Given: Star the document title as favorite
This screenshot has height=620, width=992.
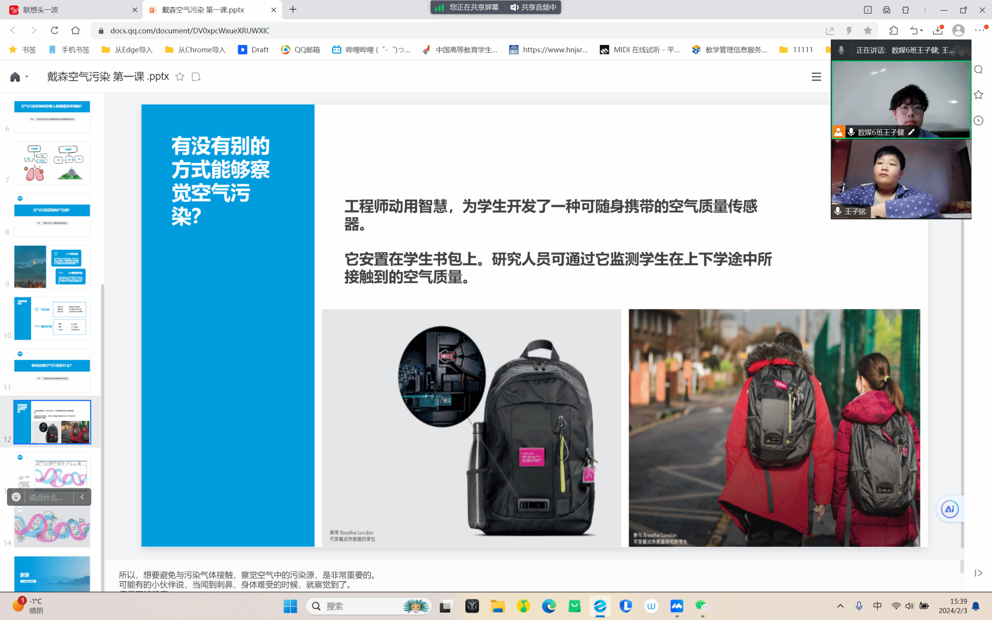Looking at the screenshot, I should click(x=180, y=77).
